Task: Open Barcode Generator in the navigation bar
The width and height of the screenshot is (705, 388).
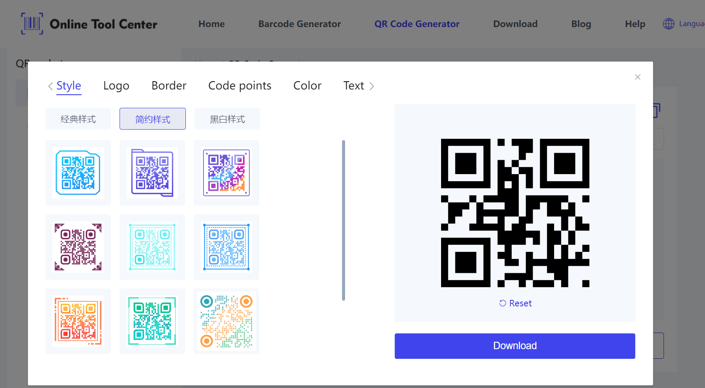Action: pos(300,24)
